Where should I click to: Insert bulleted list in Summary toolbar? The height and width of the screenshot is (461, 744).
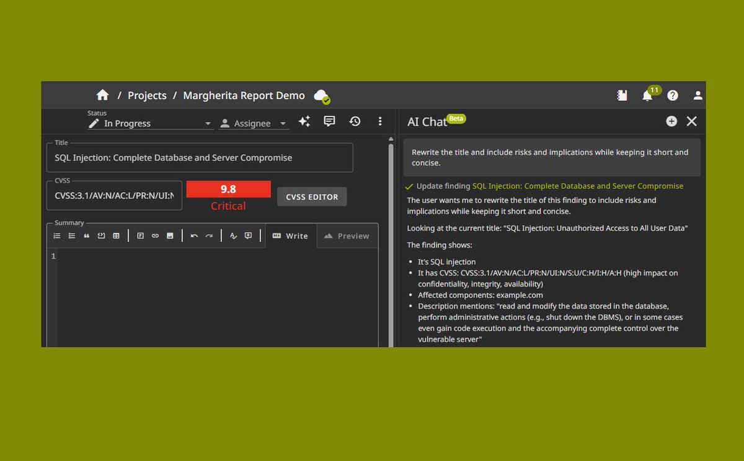pyautogui.click(x=72, y=236)
